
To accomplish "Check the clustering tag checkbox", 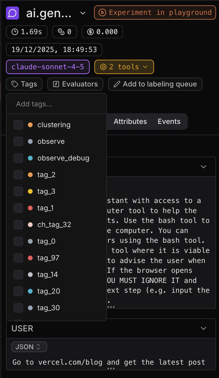I will (x=18, y=125).
